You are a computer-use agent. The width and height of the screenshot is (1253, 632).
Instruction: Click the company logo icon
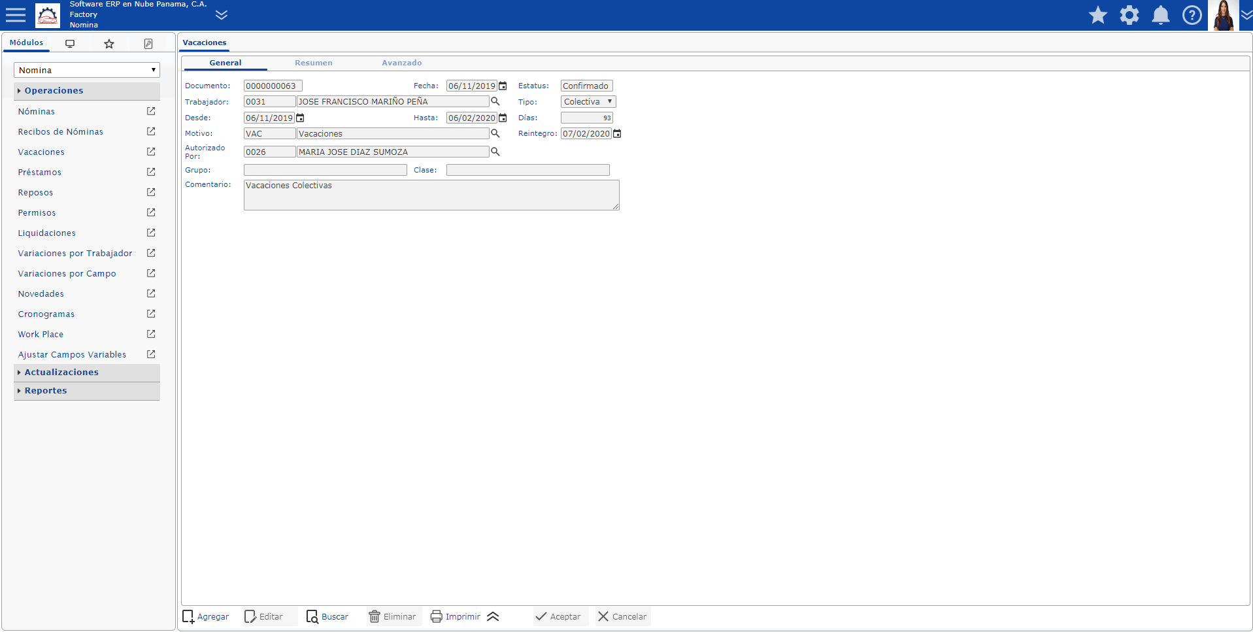pyautogui.click(x=48, y=15)
